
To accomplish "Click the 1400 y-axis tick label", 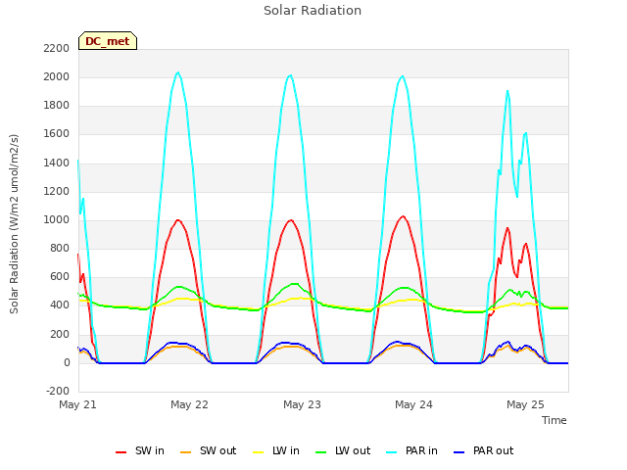I will (57, 163).
